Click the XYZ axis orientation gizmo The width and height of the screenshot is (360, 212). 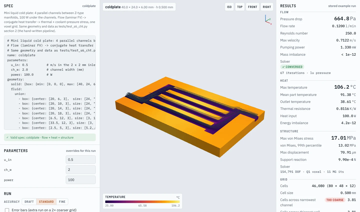[x=268, y=20]
